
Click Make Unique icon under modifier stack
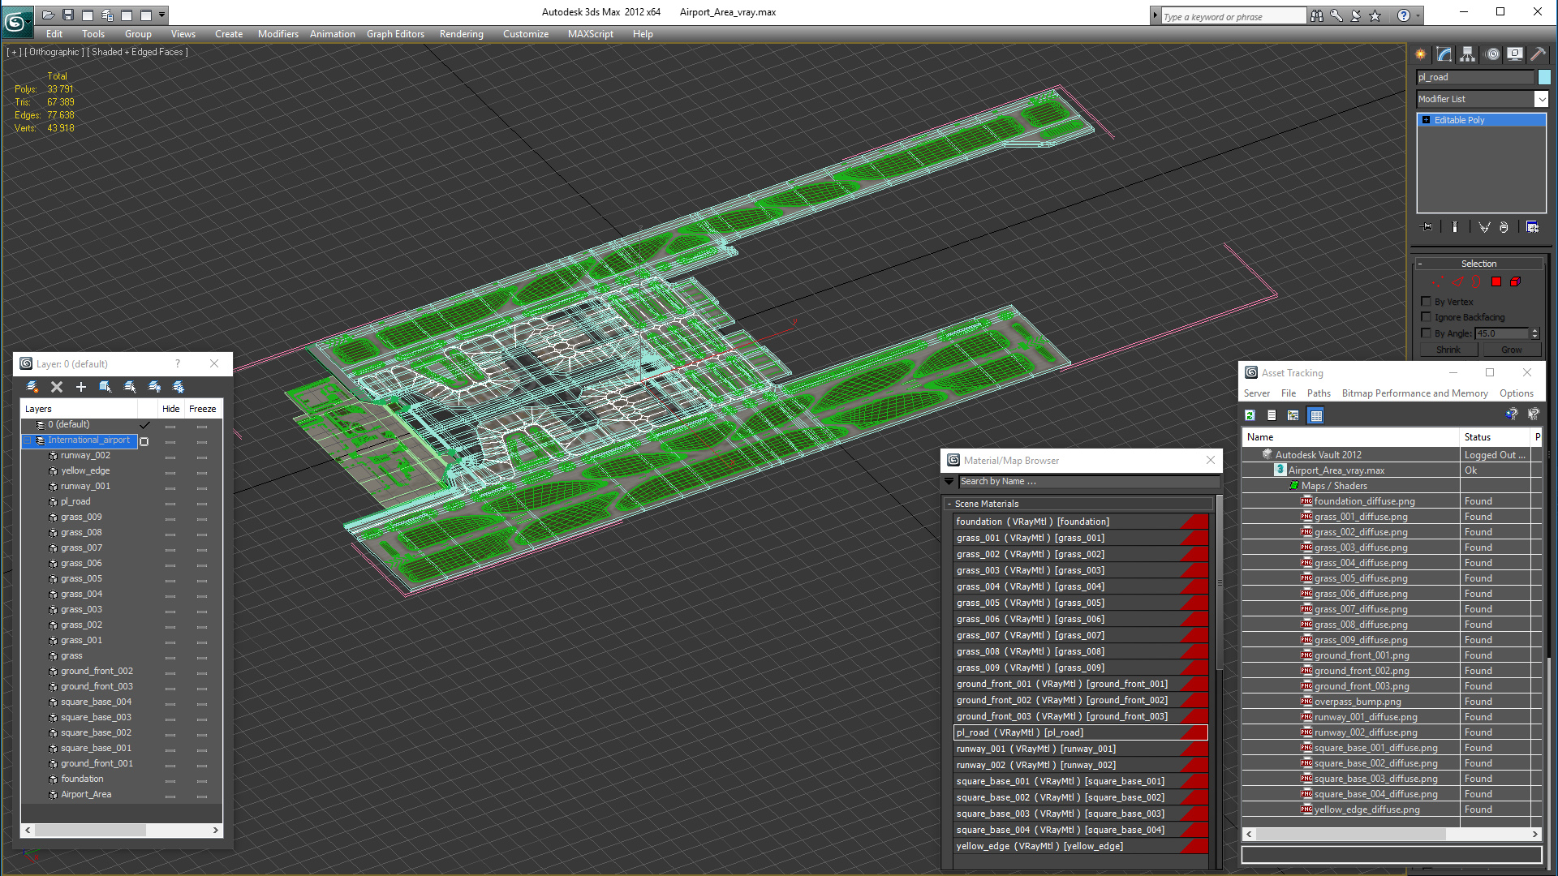[1484, 227]
